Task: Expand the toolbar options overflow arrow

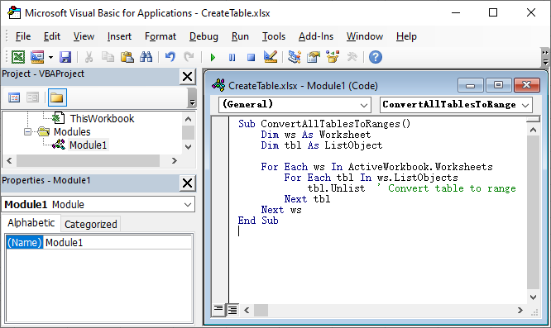Action: click(545, 58)
